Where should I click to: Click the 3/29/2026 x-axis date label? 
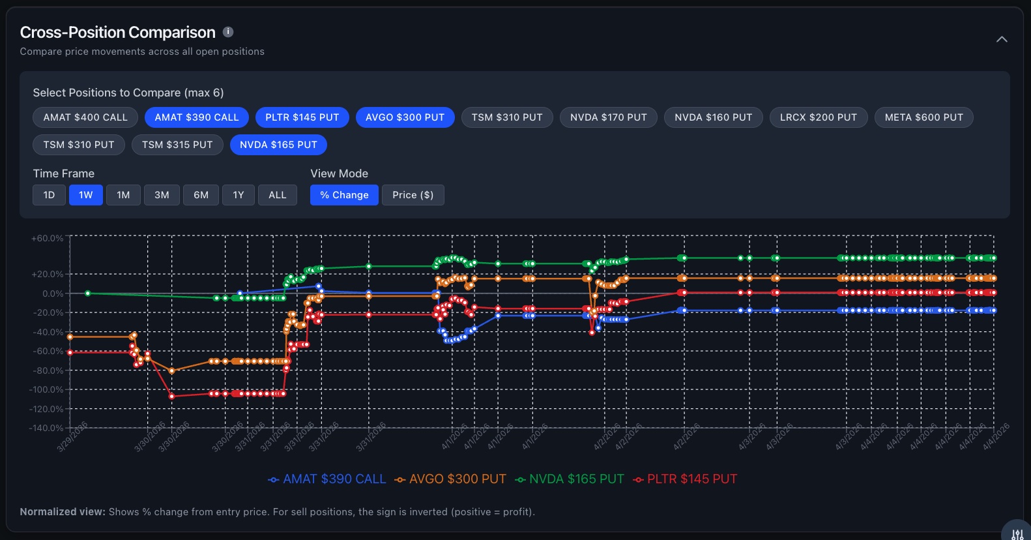(72, 437)
